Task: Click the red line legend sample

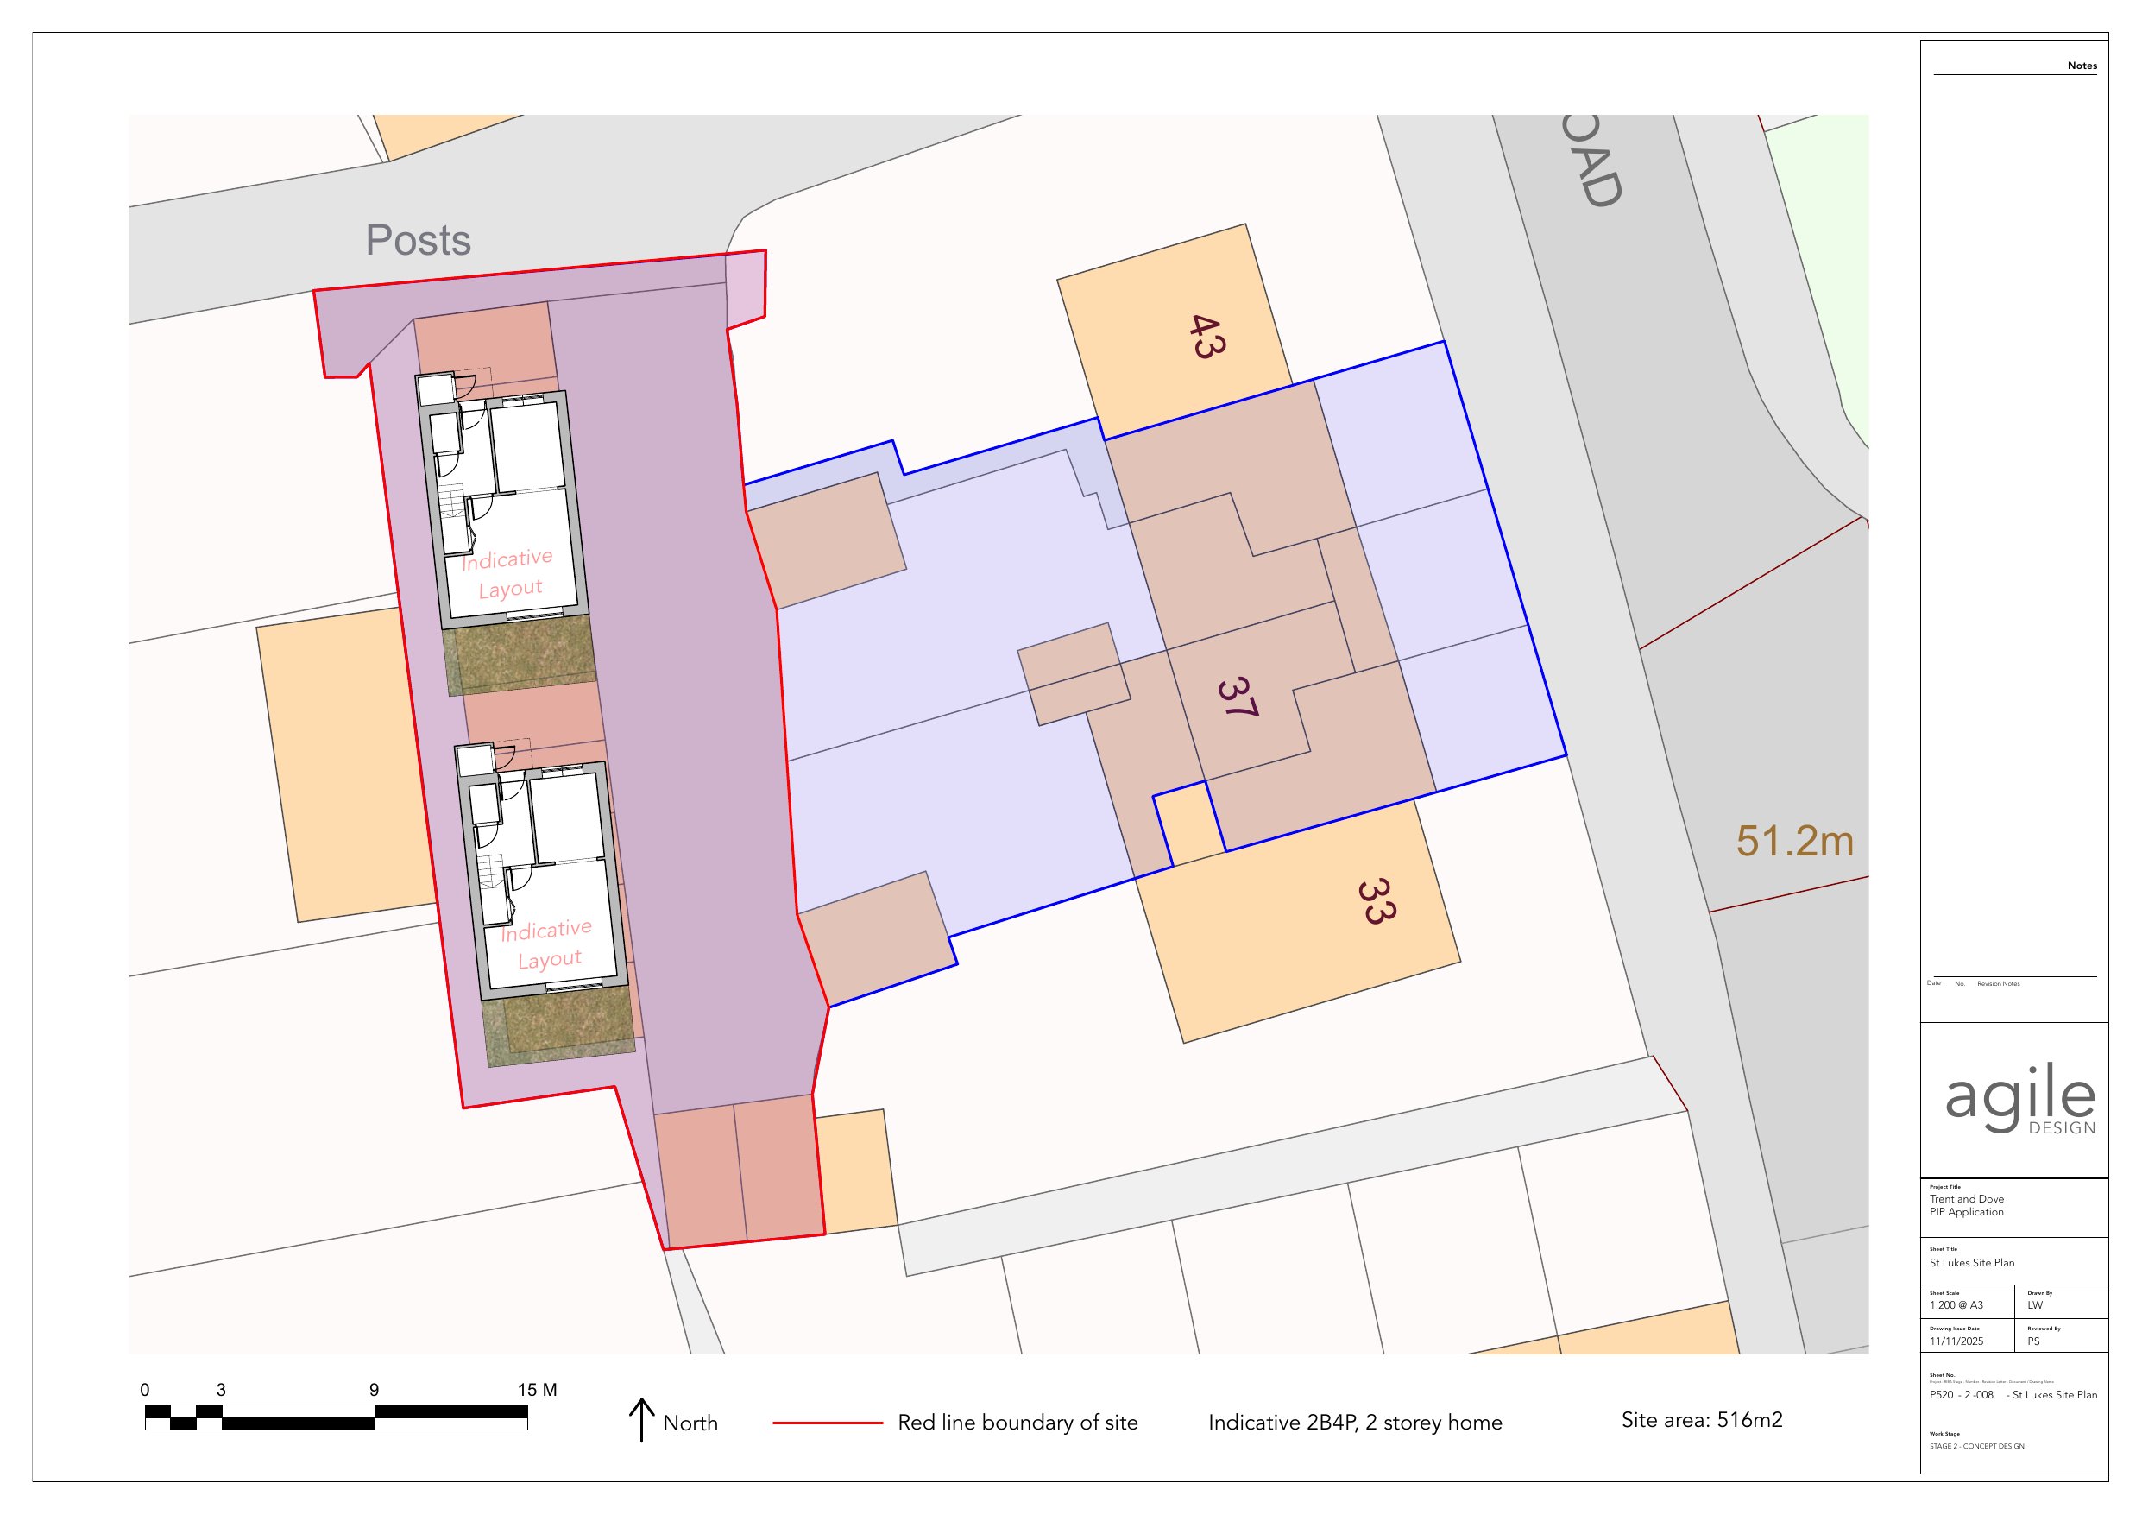Action: pos(828,1423)
